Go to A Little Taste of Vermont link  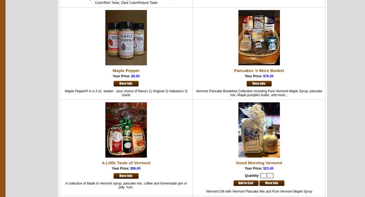[x=126, y=163]
